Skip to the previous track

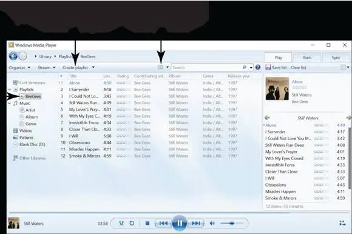(163, 223)
